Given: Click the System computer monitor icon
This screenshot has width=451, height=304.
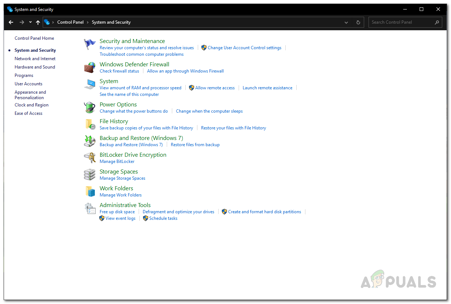Looking at the screenshot, I should (x=89, y=84).
